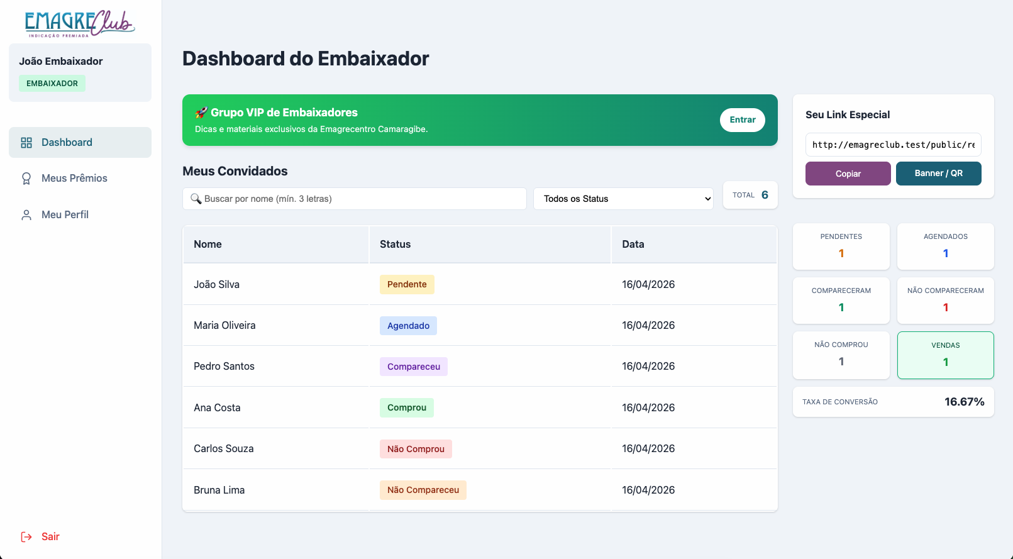This screenshot has height=559, width=1013.
Task: Click the rocket icon in VIP banner
Action: [x=201, y=113]
